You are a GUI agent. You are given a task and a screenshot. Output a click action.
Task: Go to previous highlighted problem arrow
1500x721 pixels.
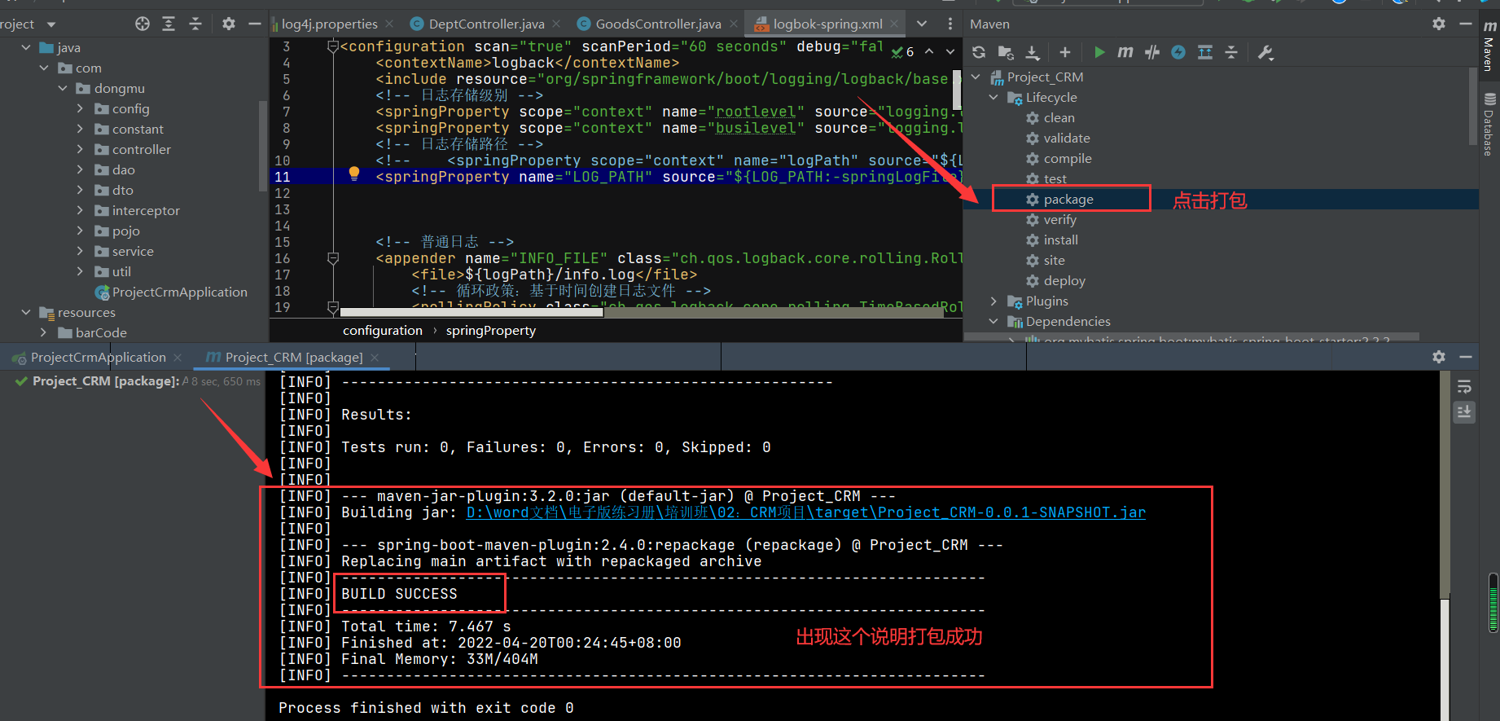point(929,51)
